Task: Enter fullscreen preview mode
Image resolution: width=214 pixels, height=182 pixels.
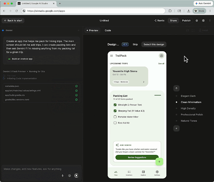Action: tap(193, 30)
